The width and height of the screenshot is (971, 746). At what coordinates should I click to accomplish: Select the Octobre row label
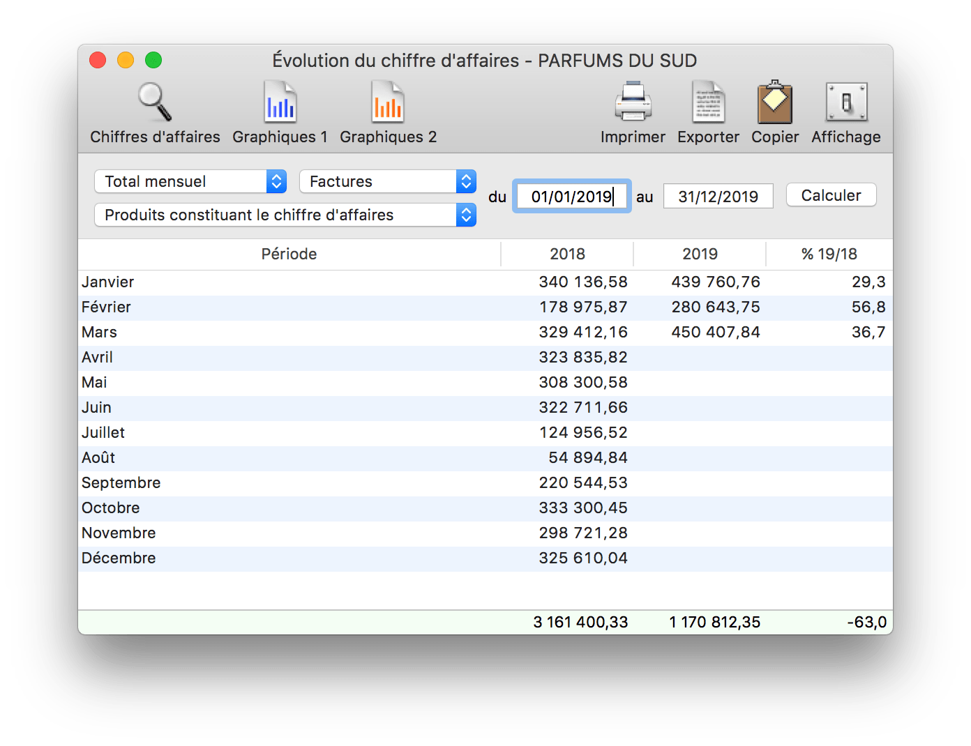110,508
